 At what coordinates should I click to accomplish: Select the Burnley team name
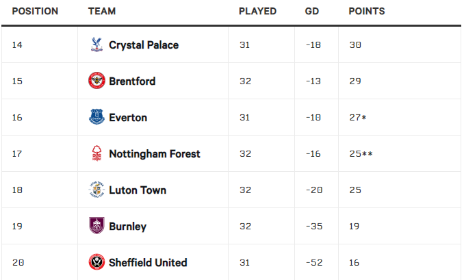click(x=128, y=227)
